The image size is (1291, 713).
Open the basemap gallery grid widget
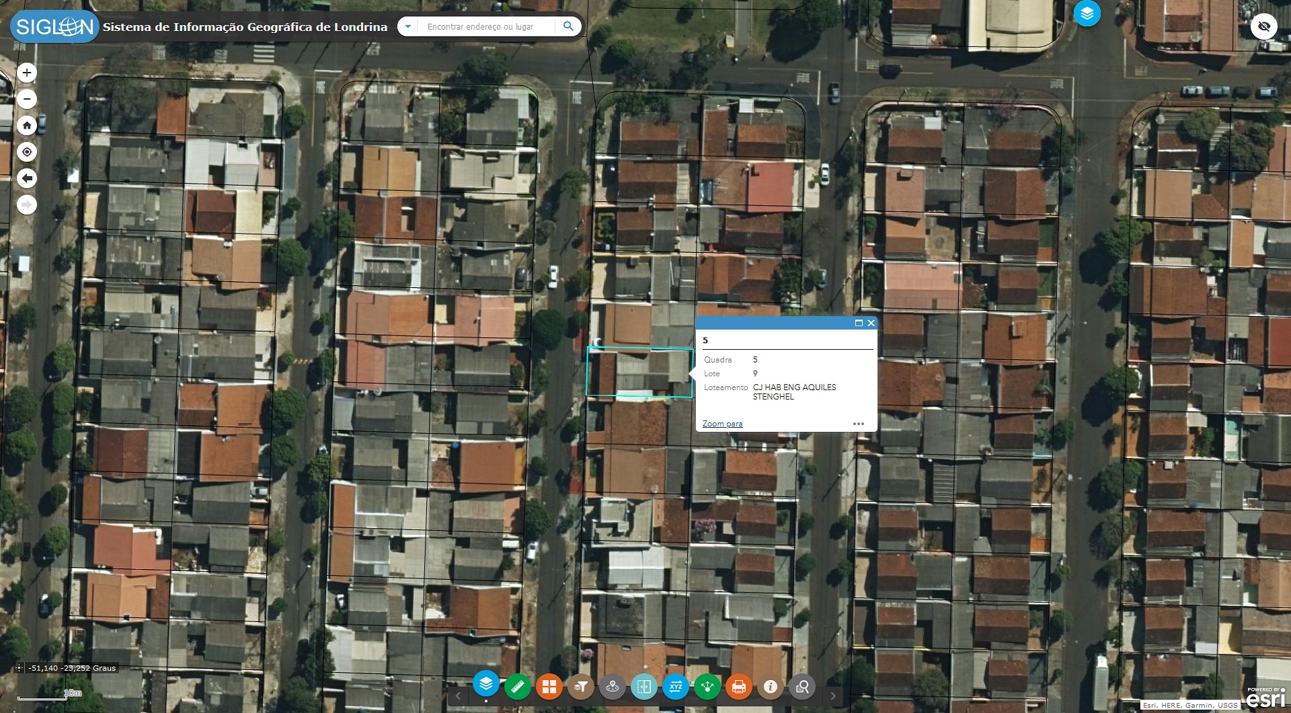pos(549,687)
